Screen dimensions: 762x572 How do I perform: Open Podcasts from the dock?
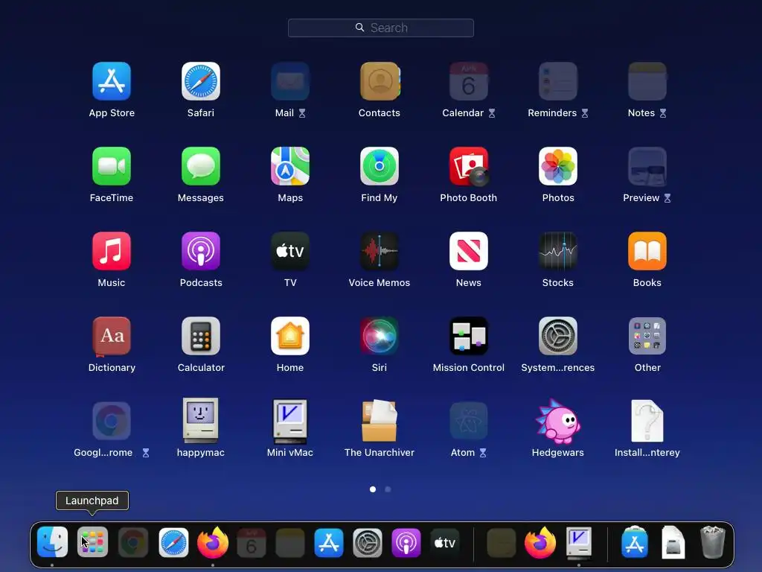pyautogui.click(x=406, y=543)
